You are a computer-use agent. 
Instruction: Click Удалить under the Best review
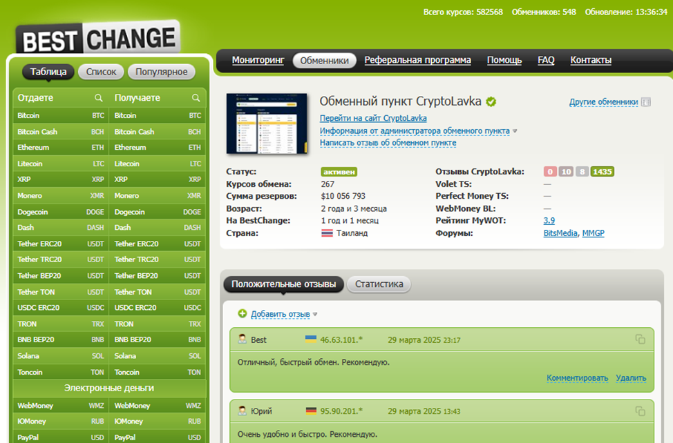pos(631,378)
